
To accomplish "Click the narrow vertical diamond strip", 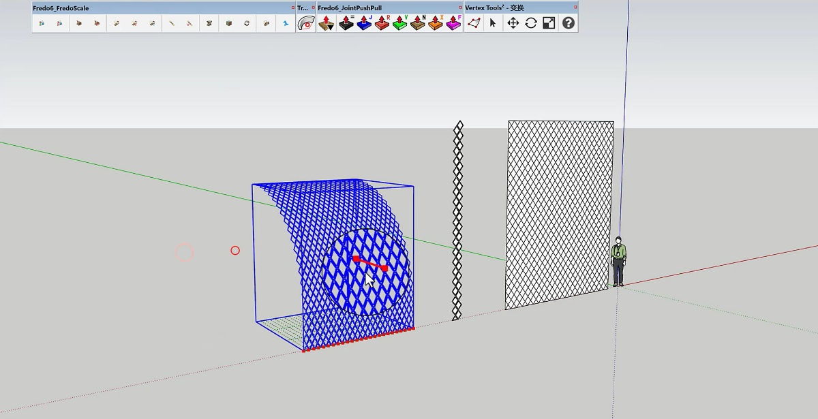I will click(x=457, y=220).
